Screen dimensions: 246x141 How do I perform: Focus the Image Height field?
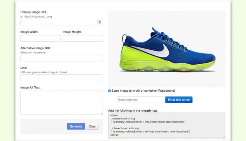point(83,38)
